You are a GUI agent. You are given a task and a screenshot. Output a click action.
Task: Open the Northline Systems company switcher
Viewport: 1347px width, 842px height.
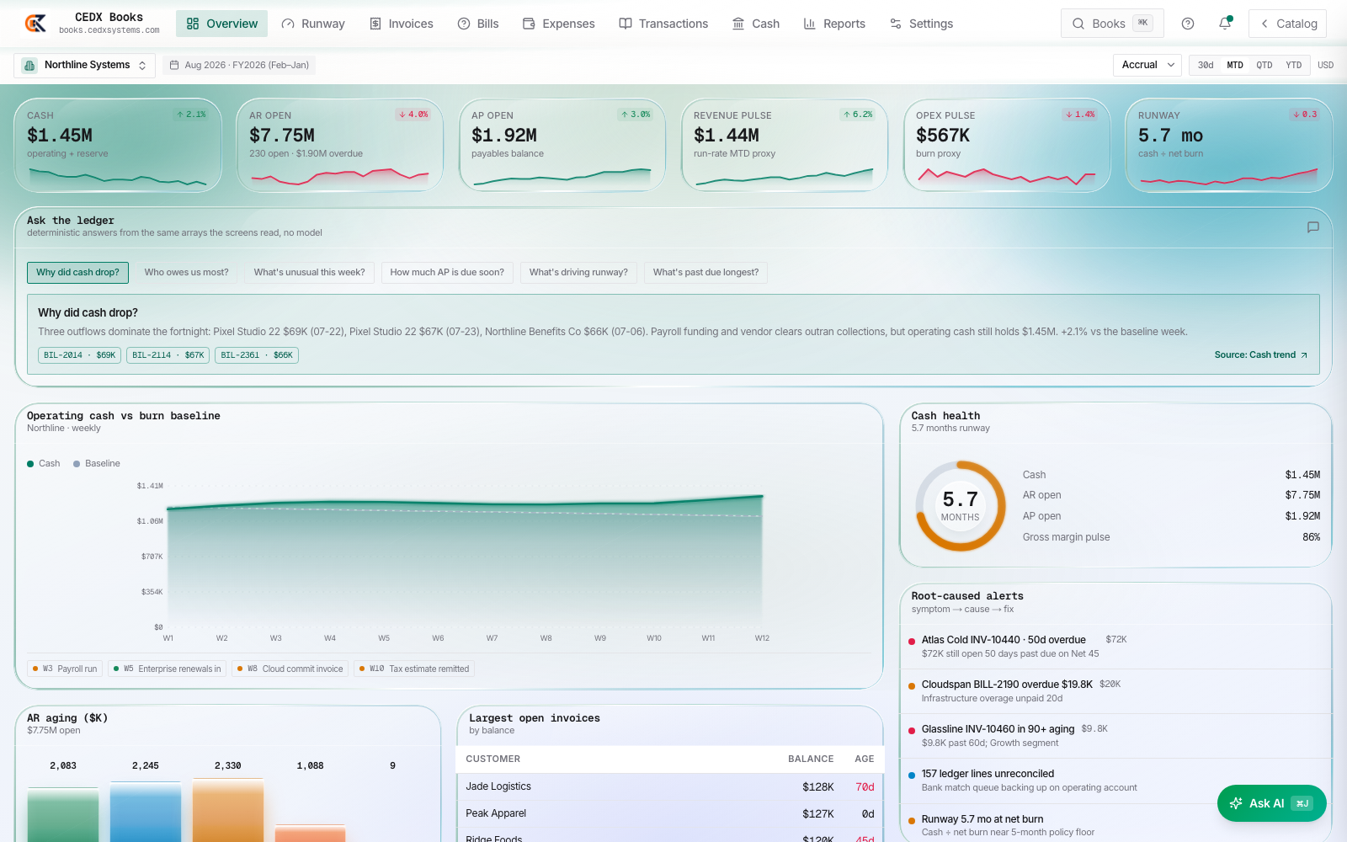point(84,65)
